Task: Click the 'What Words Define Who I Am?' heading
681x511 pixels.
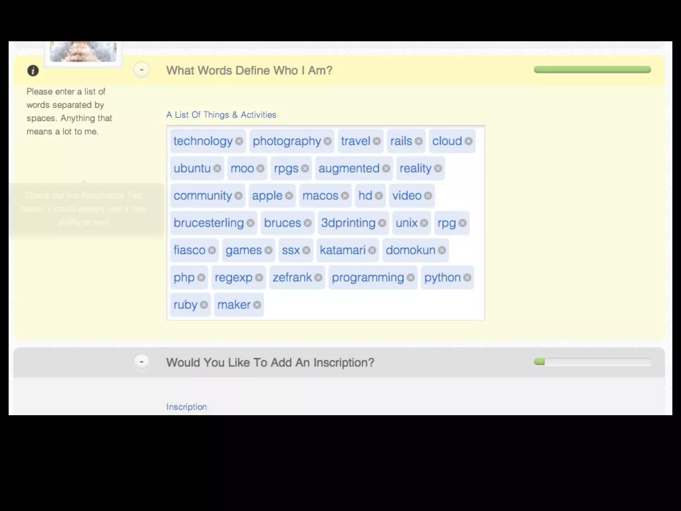Action: point(249,71)
